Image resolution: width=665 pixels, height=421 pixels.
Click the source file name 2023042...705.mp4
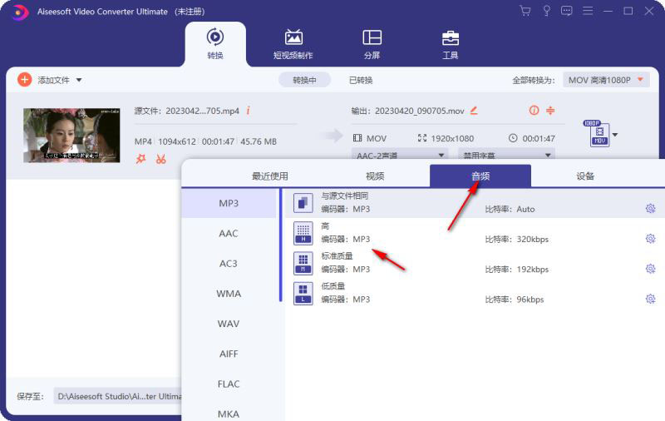coord(202,111)
